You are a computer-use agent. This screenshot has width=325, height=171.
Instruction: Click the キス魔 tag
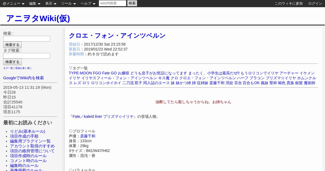point(164,78)
